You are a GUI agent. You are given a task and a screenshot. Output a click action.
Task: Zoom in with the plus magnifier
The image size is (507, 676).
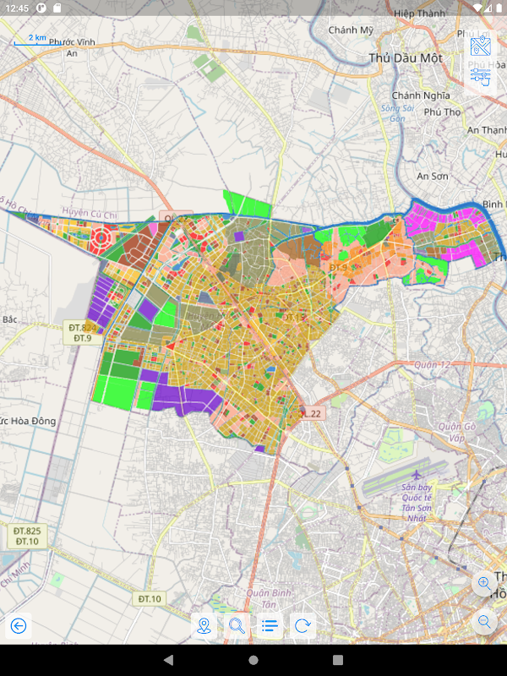point(484,584)
